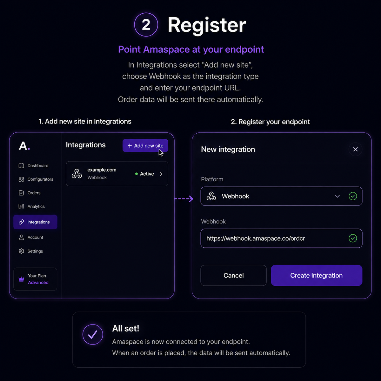
Task: Click the Account person icon
Action: pos(21,237)
